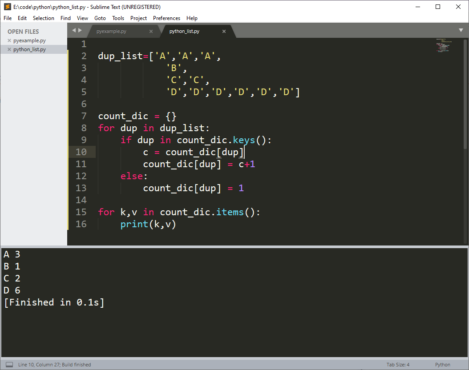Change the Tab Size: 4 setting
This screenshot has height=370, width=469.
click(x=398, y=364)
